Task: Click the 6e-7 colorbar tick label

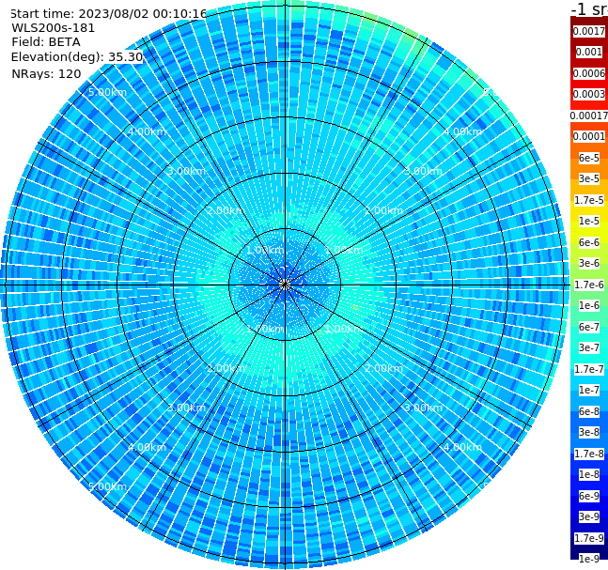Action: coord(589,327)
